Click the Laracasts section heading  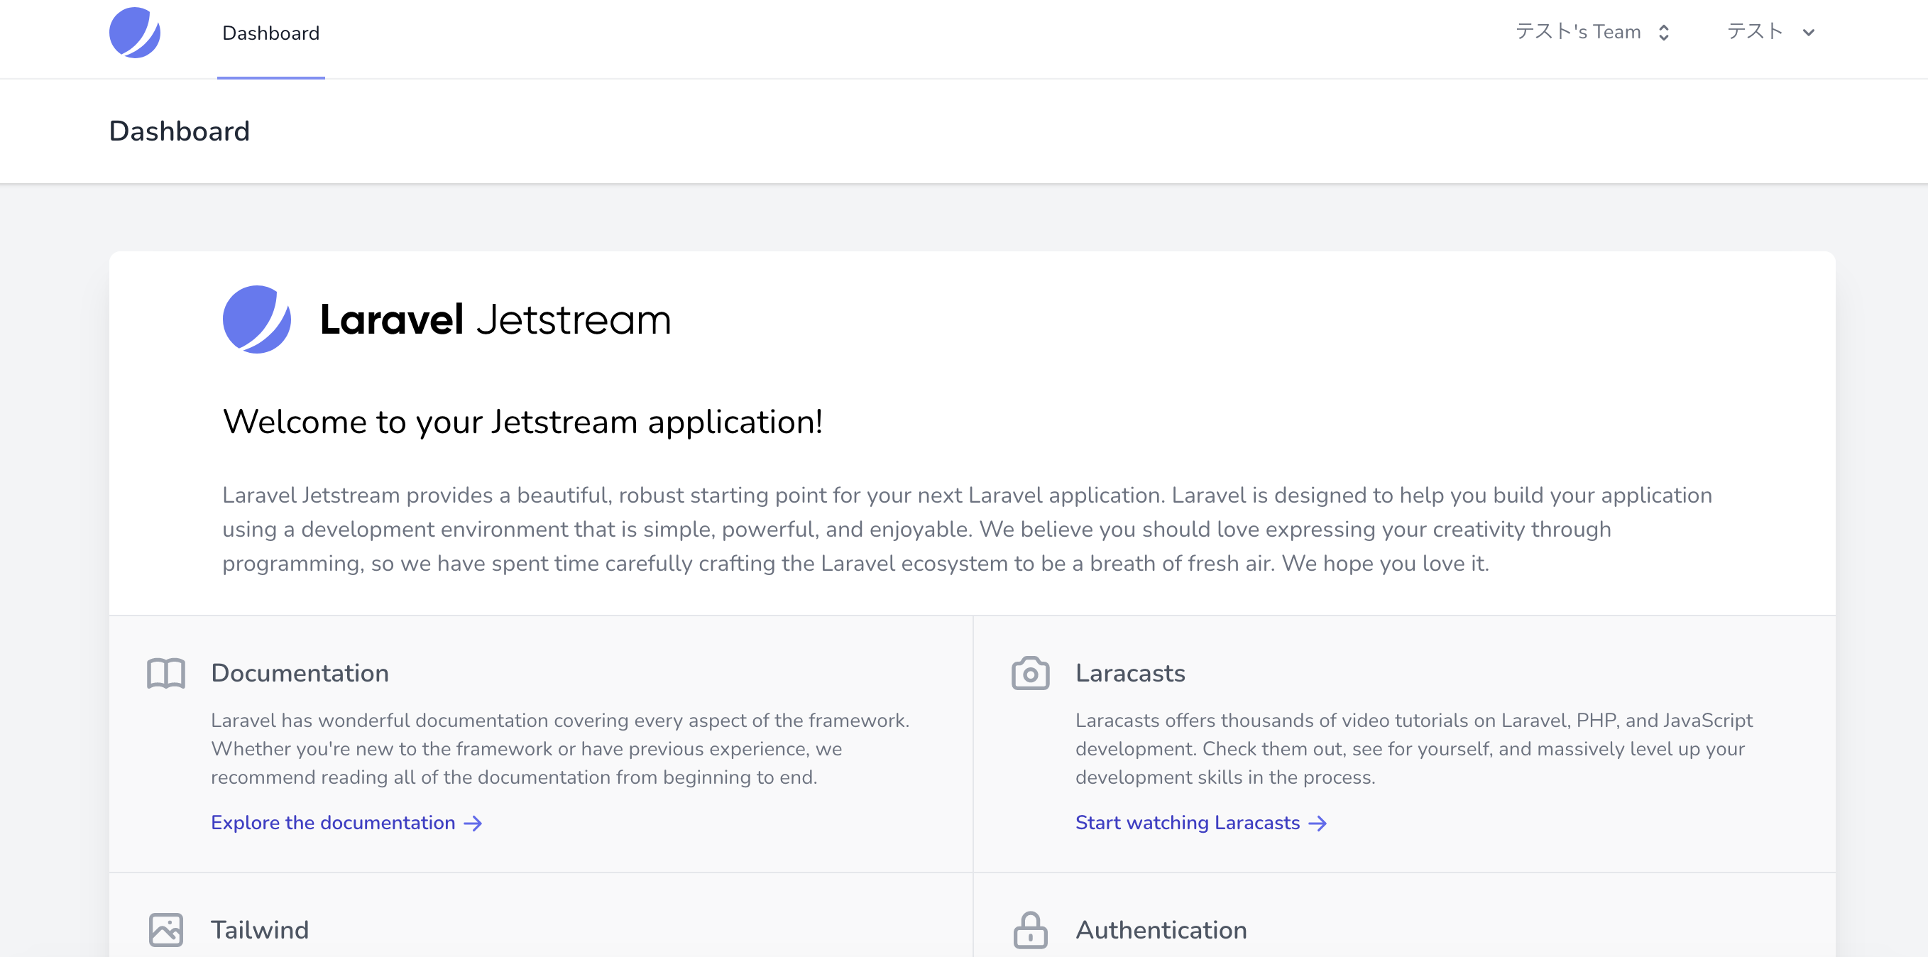click(x=1130, y=674)
